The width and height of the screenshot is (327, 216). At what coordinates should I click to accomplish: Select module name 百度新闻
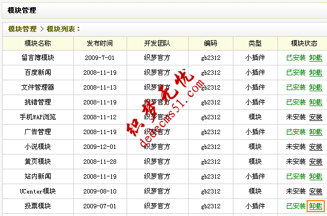click(x=38, y=73)
